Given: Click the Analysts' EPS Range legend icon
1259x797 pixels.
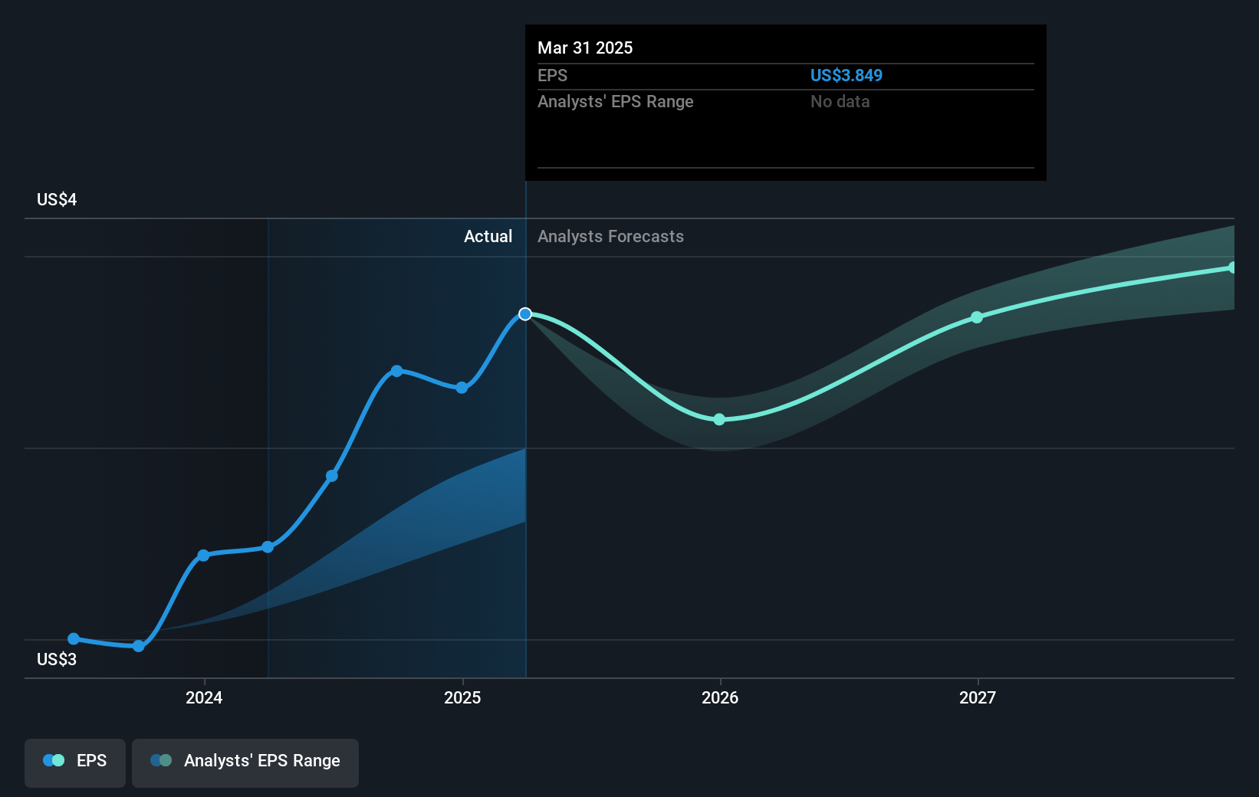Looking at the screenshot, I should (x=161, y=760).
